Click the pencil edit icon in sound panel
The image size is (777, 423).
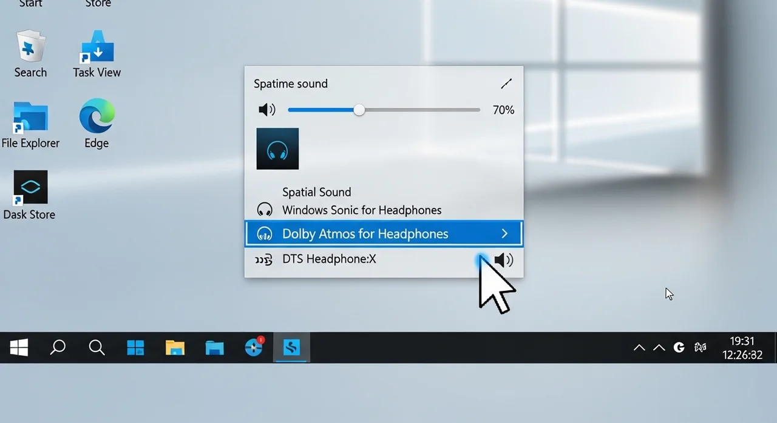tap(506, 84)
